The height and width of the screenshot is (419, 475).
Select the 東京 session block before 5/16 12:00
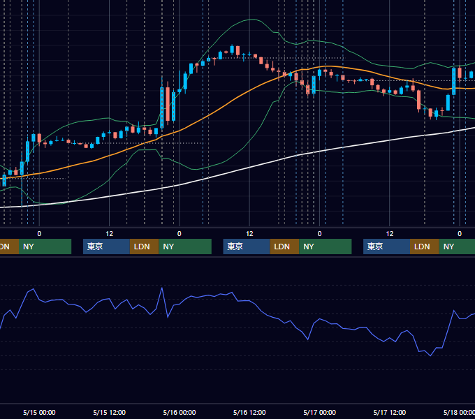[x=247, y=247]
